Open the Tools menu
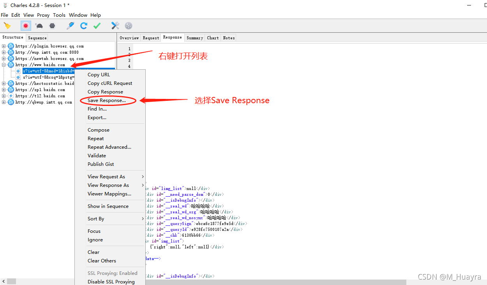The width and height of the screenshot is (487, 285). pos(59,15)
